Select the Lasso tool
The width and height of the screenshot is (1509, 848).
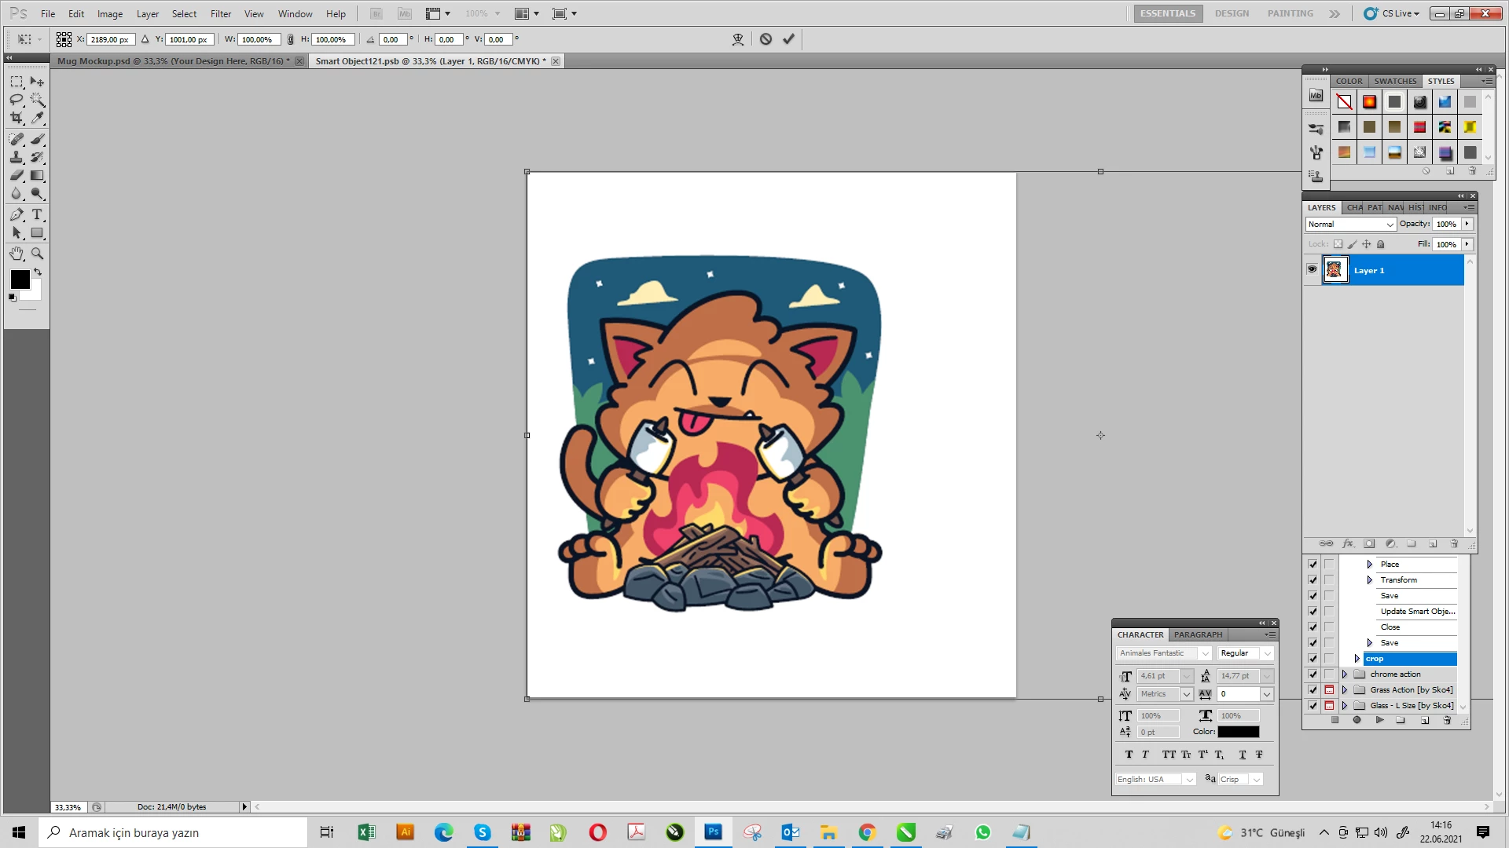tap(17, 100)
